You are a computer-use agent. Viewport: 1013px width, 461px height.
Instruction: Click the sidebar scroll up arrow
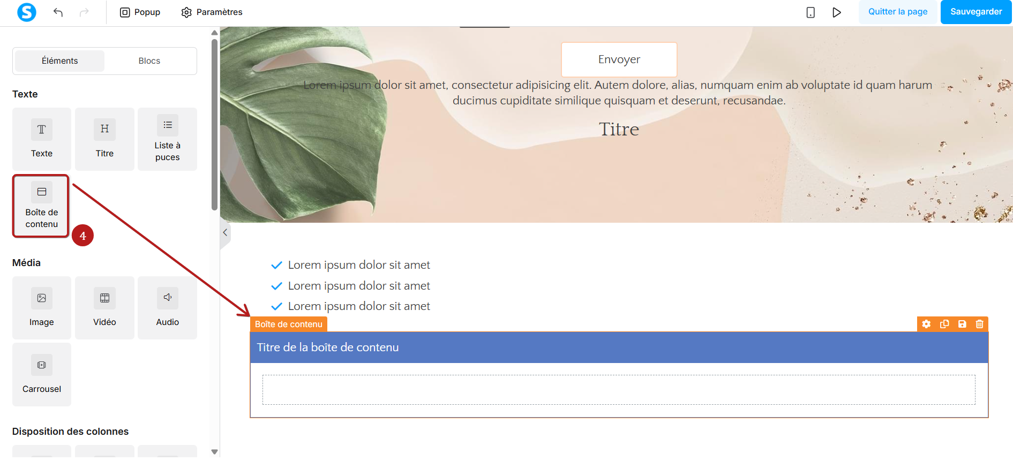pyautogui.click(x=214, y=33)
